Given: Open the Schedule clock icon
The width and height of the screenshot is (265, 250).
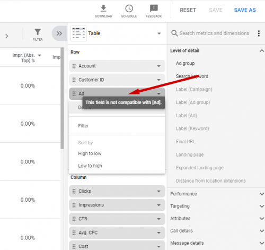Looking at the screenshot, I should [x=129, y=8].
